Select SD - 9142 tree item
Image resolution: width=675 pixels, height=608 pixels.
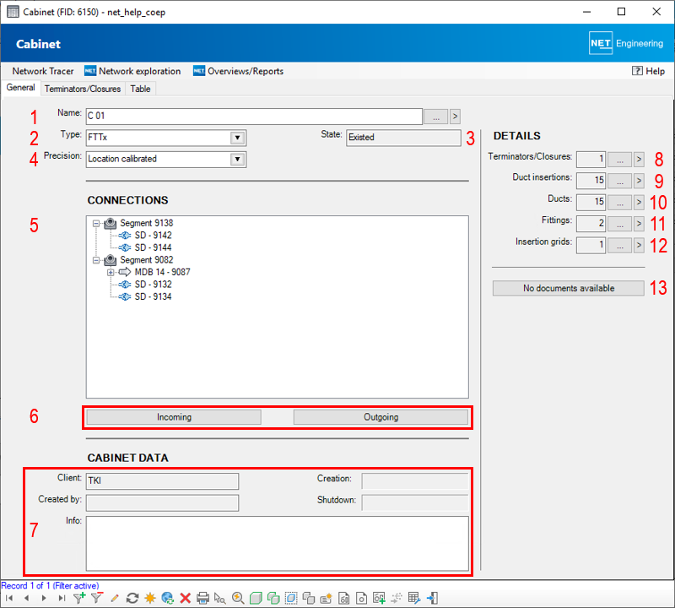point(153,236)
